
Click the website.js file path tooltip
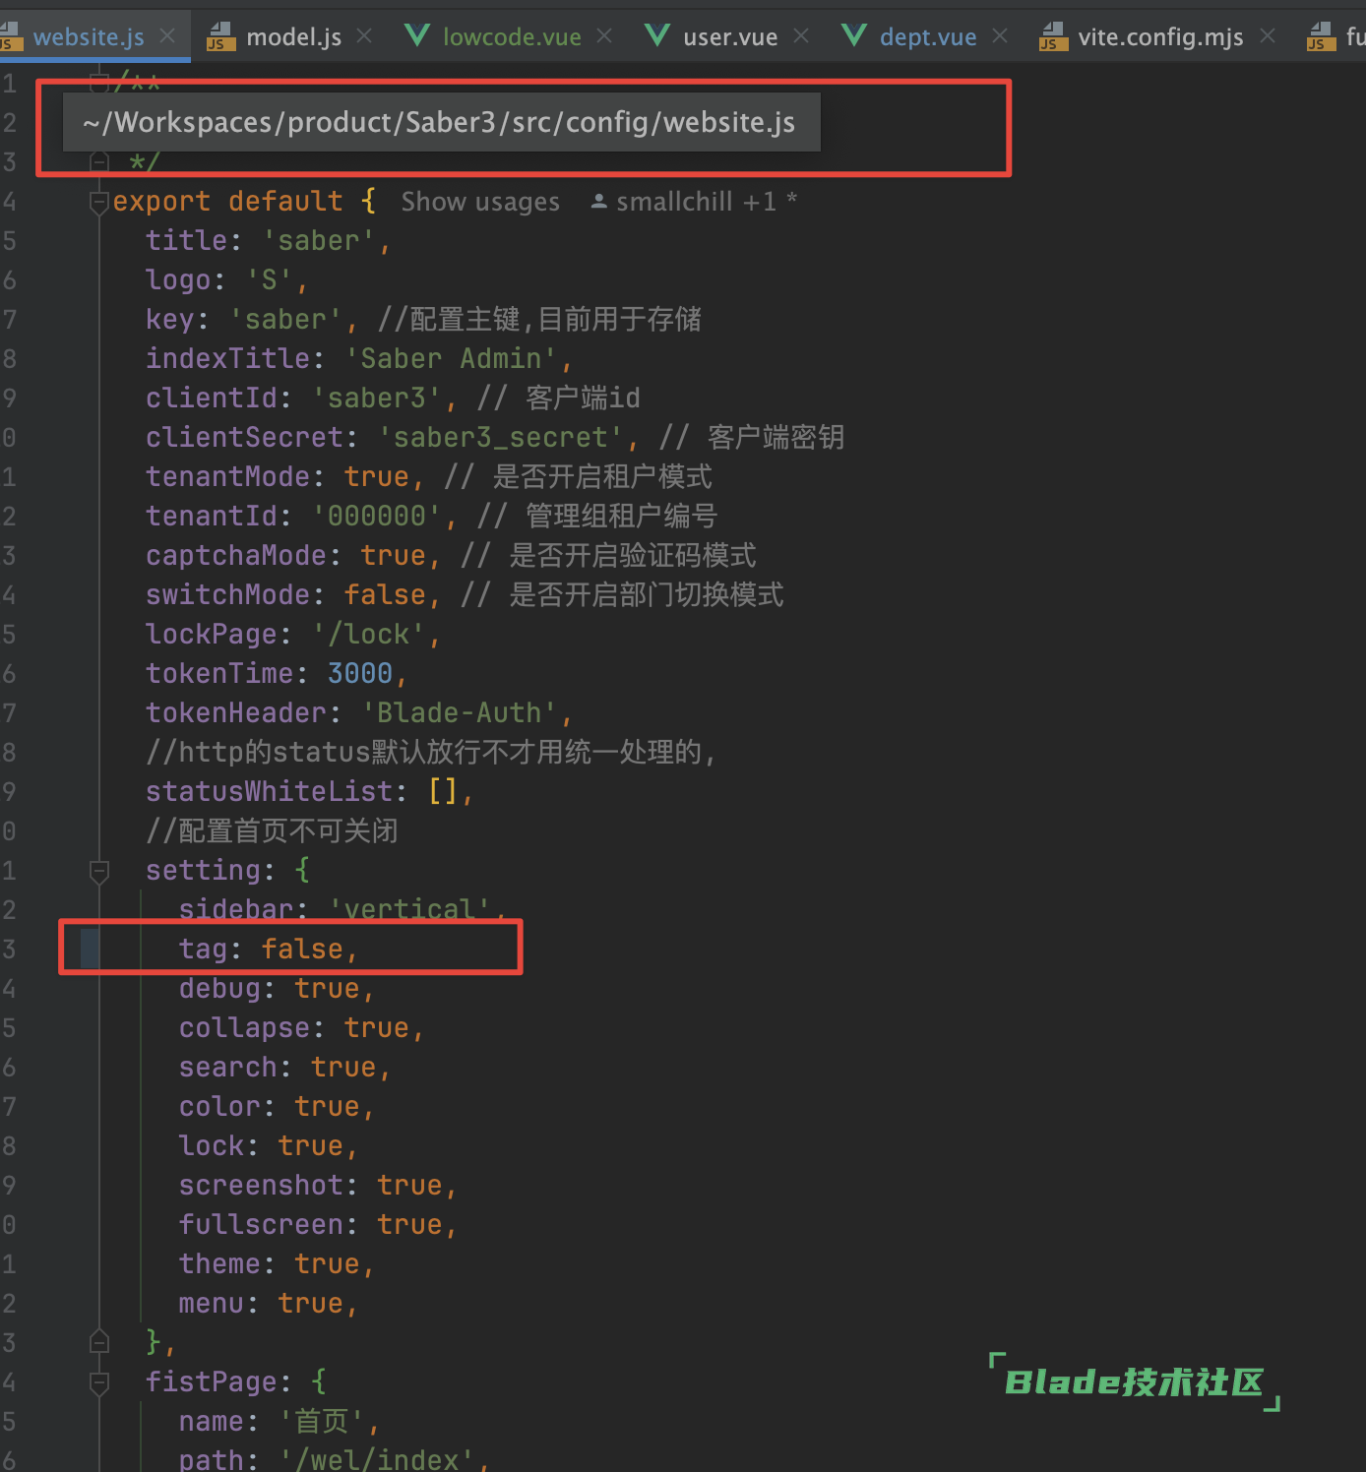pos(440,123)
